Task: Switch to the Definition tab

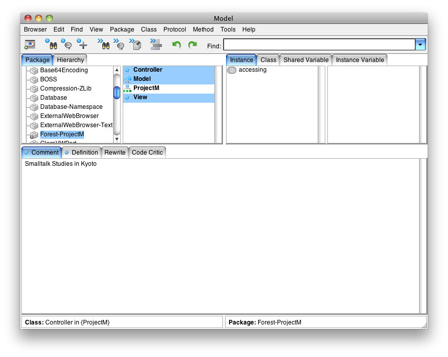Action: [81, 153]
